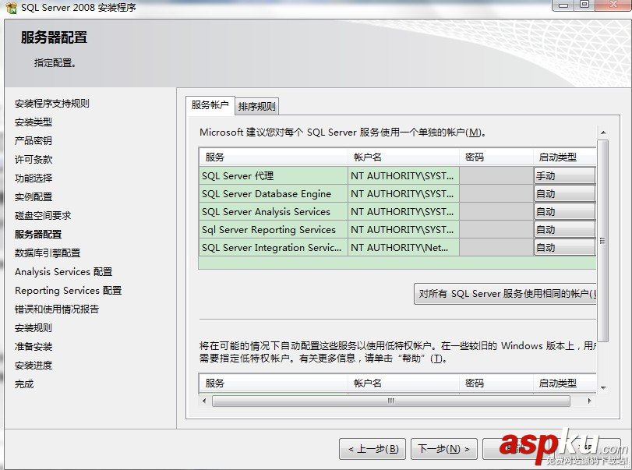
Task: Select account name cell for SQL Server Analysis Services
Action: click(404, 212)
